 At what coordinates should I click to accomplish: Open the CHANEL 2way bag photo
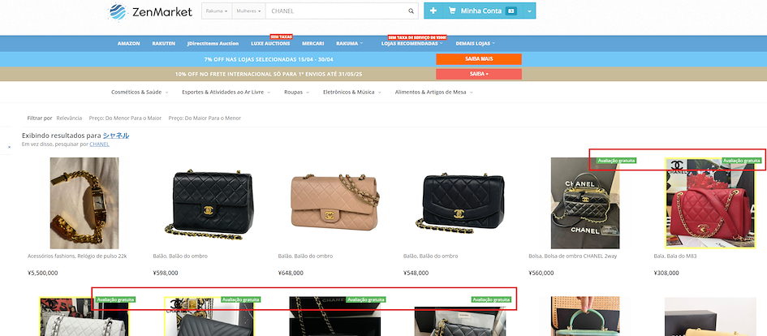pos(585,203)
